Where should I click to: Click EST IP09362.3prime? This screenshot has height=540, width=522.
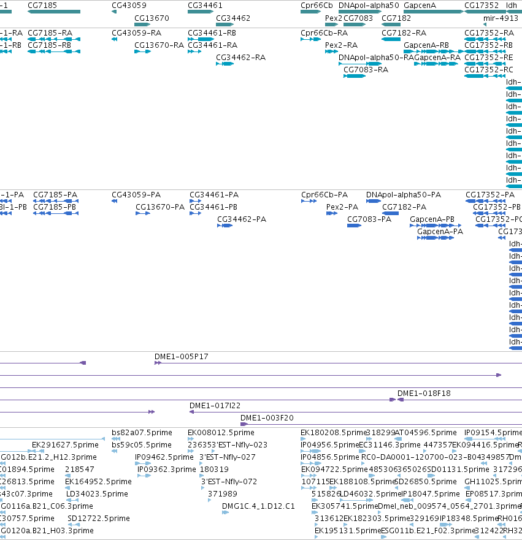click(166, 470)
